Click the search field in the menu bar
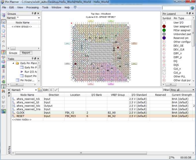This screenshot has height=160, width=196. coord(176,8)
